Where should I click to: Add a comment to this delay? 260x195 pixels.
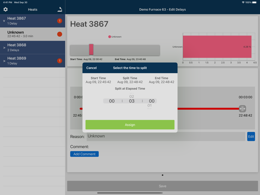click(84, 154)
